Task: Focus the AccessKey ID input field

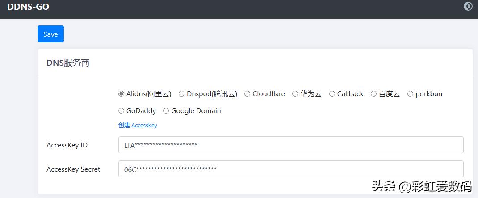Action: pos(291,145)
